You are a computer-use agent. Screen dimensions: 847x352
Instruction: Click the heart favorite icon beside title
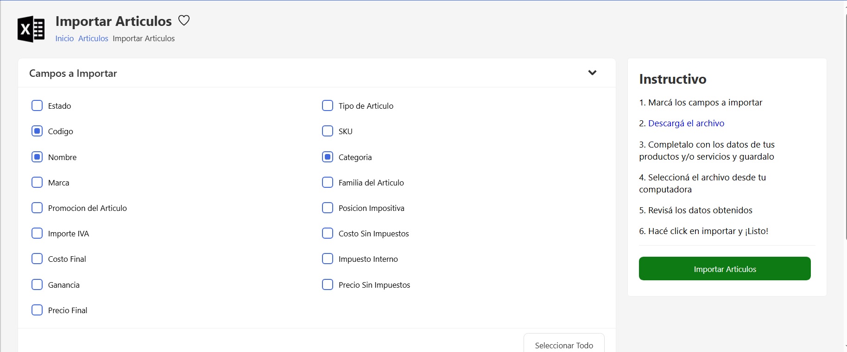(x=184, y=20)
